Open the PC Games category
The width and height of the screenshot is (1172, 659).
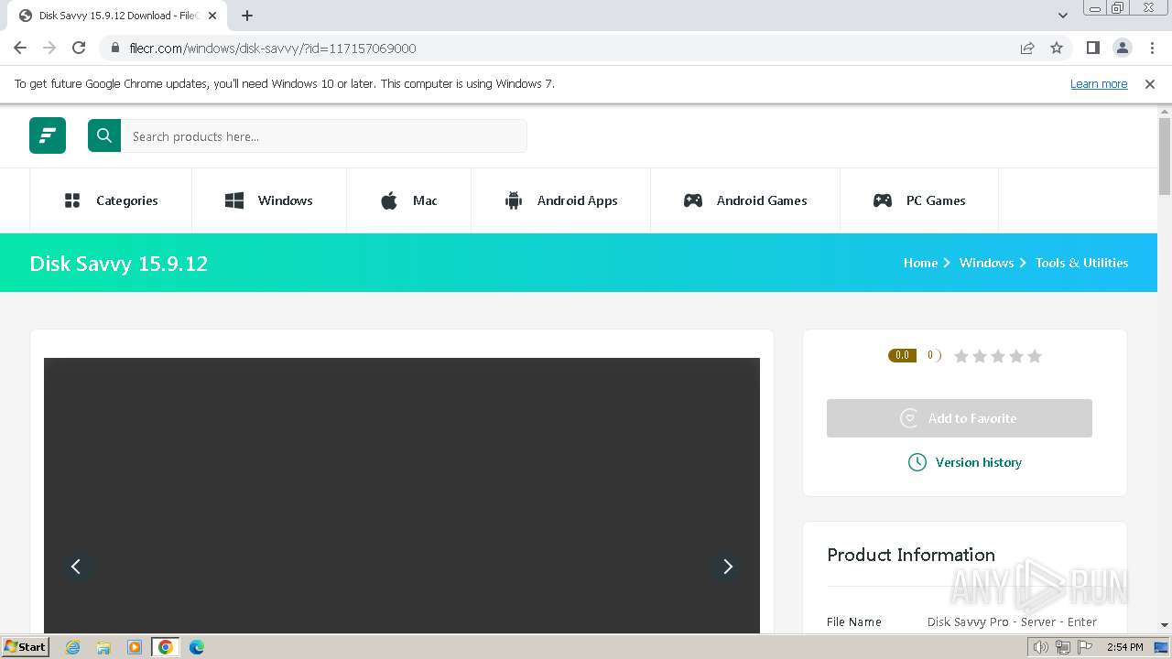coord(919,200)
